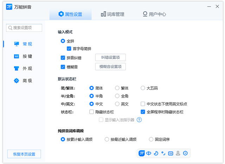Check the 隐藏状态栏 checkbox
225x164 pixels.
(91, 112)
